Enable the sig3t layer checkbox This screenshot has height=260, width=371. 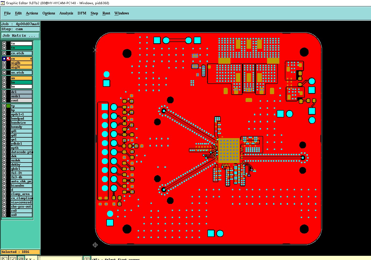[x=4, y=67]
